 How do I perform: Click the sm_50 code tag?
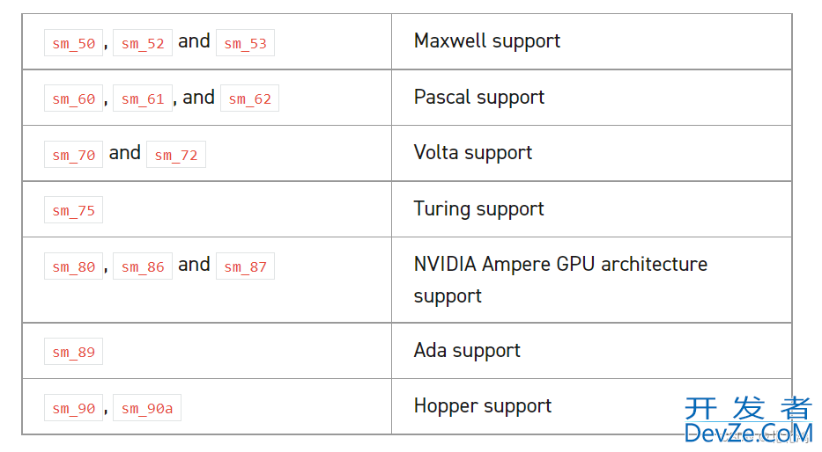coord(73,43)
